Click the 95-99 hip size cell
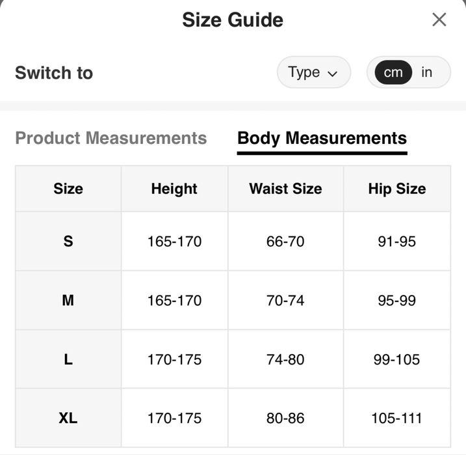This screenshot has width=466, height=455. click(x=396, y=301)
